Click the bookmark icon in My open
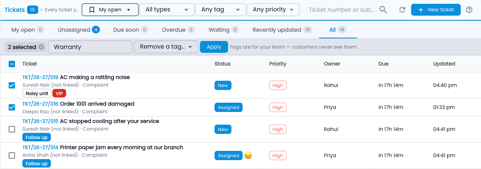 (92, 10)
